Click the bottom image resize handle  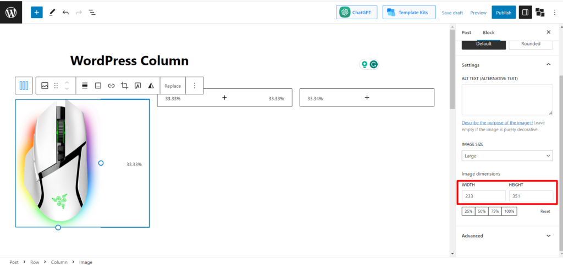(x=58, y=227)
